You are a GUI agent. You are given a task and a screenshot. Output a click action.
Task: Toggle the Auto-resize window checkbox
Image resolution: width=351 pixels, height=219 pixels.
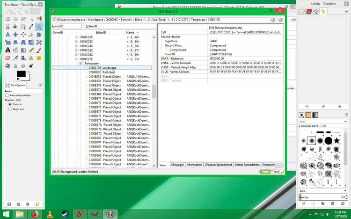coord(7,95)
